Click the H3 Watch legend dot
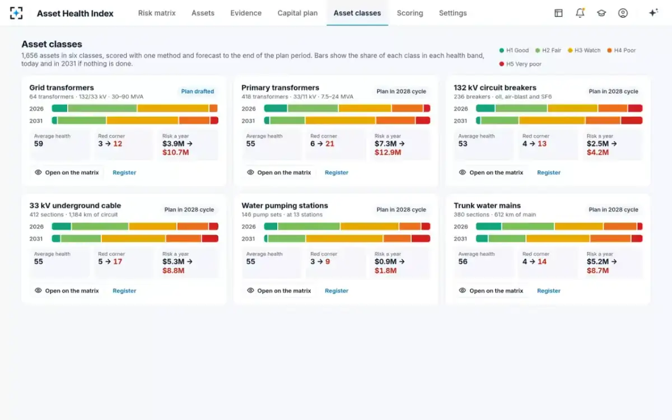672x420 pixels. tap(570, 50)
